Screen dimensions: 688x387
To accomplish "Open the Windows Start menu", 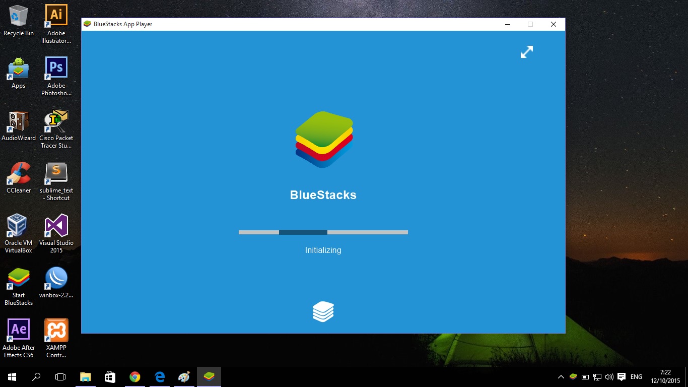I will pos(12,377).
